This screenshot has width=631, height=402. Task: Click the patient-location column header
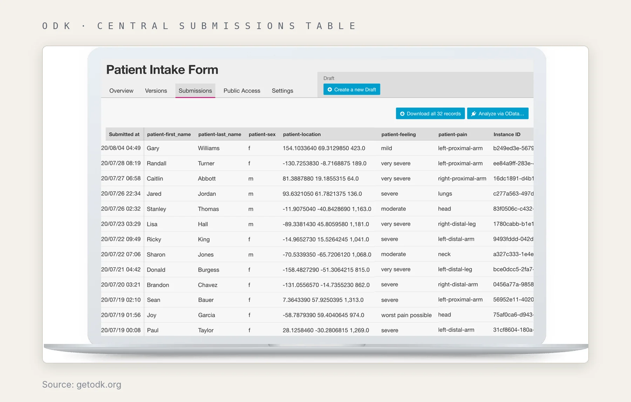click(302, 134)
